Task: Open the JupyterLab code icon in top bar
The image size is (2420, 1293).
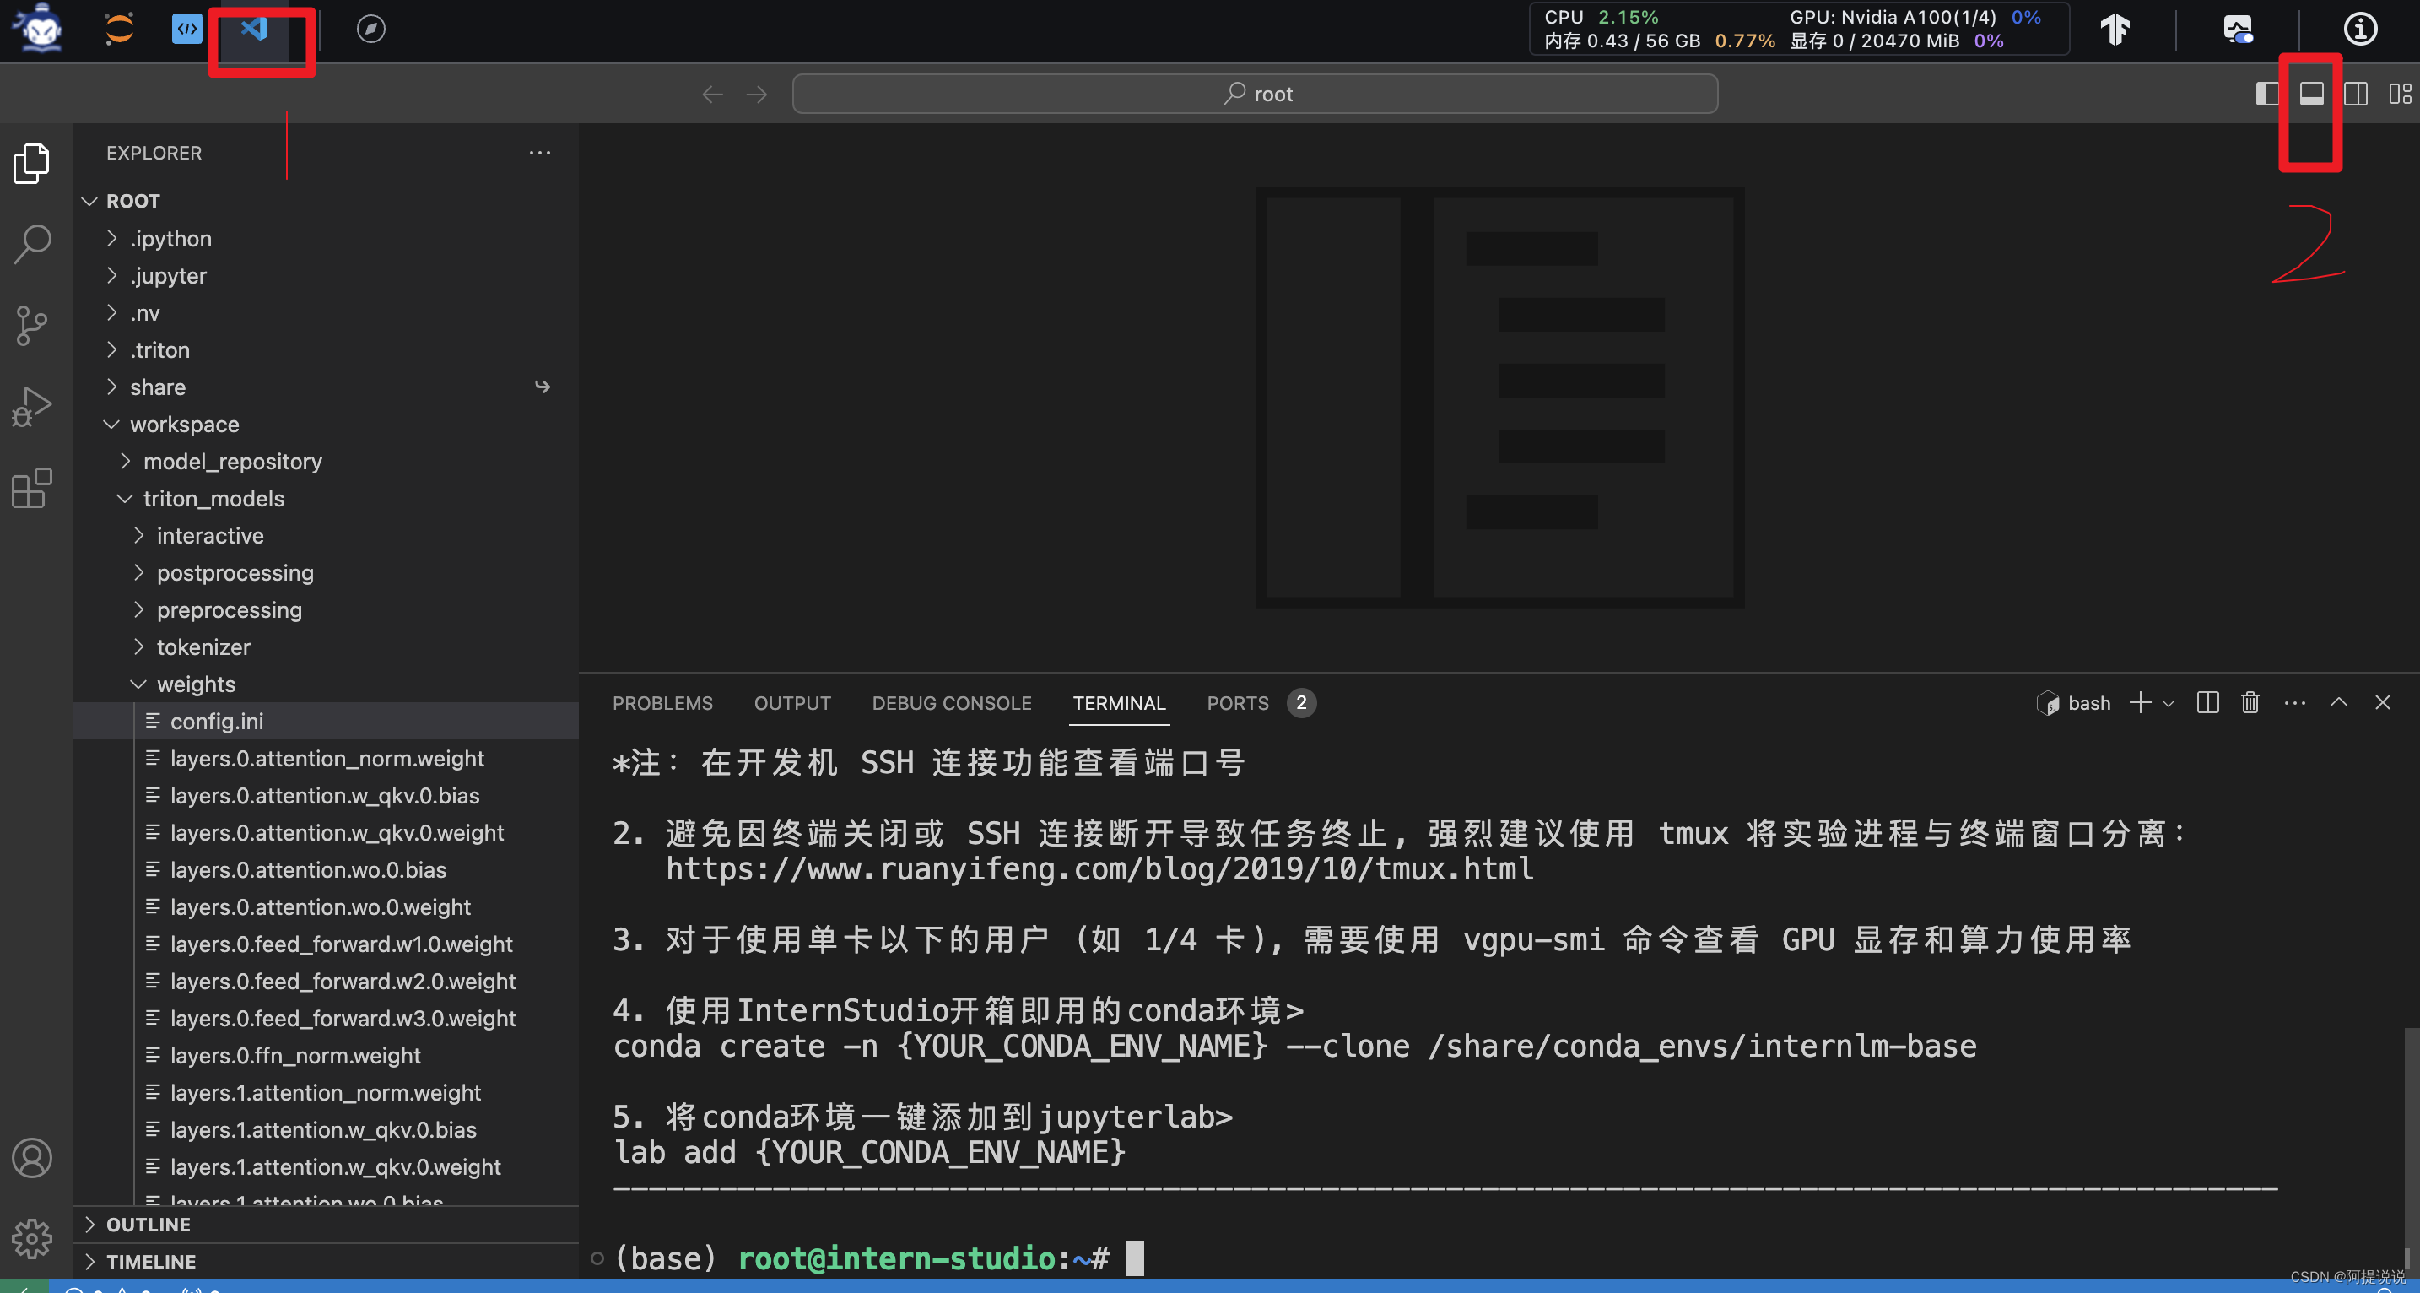Action: pos(185,30)
